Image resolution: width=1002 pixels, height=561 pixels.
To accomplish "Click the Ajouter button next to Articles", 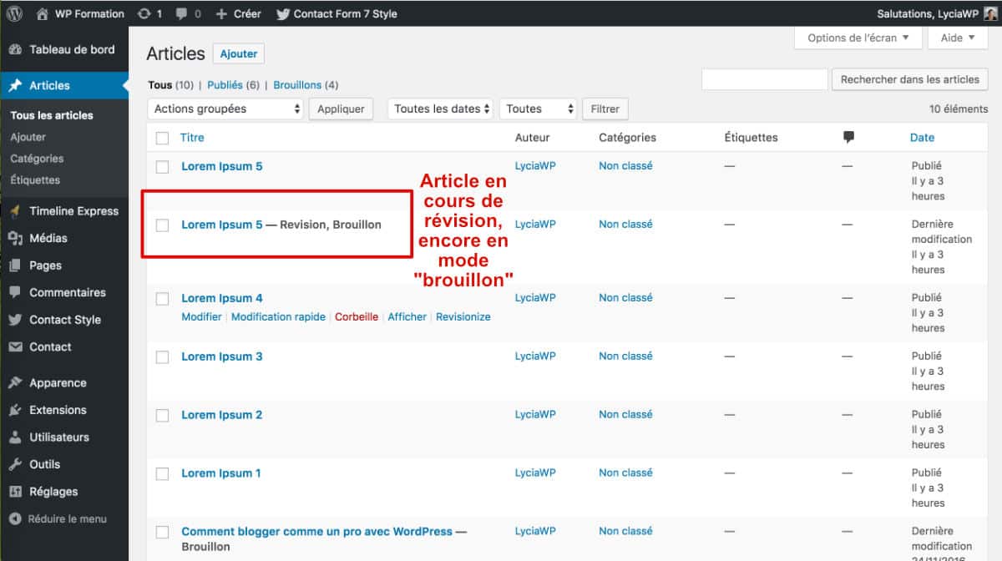I will click(x=238, y=53).
